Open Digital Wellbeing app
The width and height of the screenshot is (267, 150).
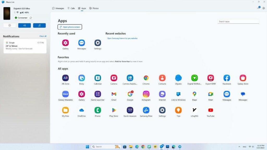(x=194, y=78)
